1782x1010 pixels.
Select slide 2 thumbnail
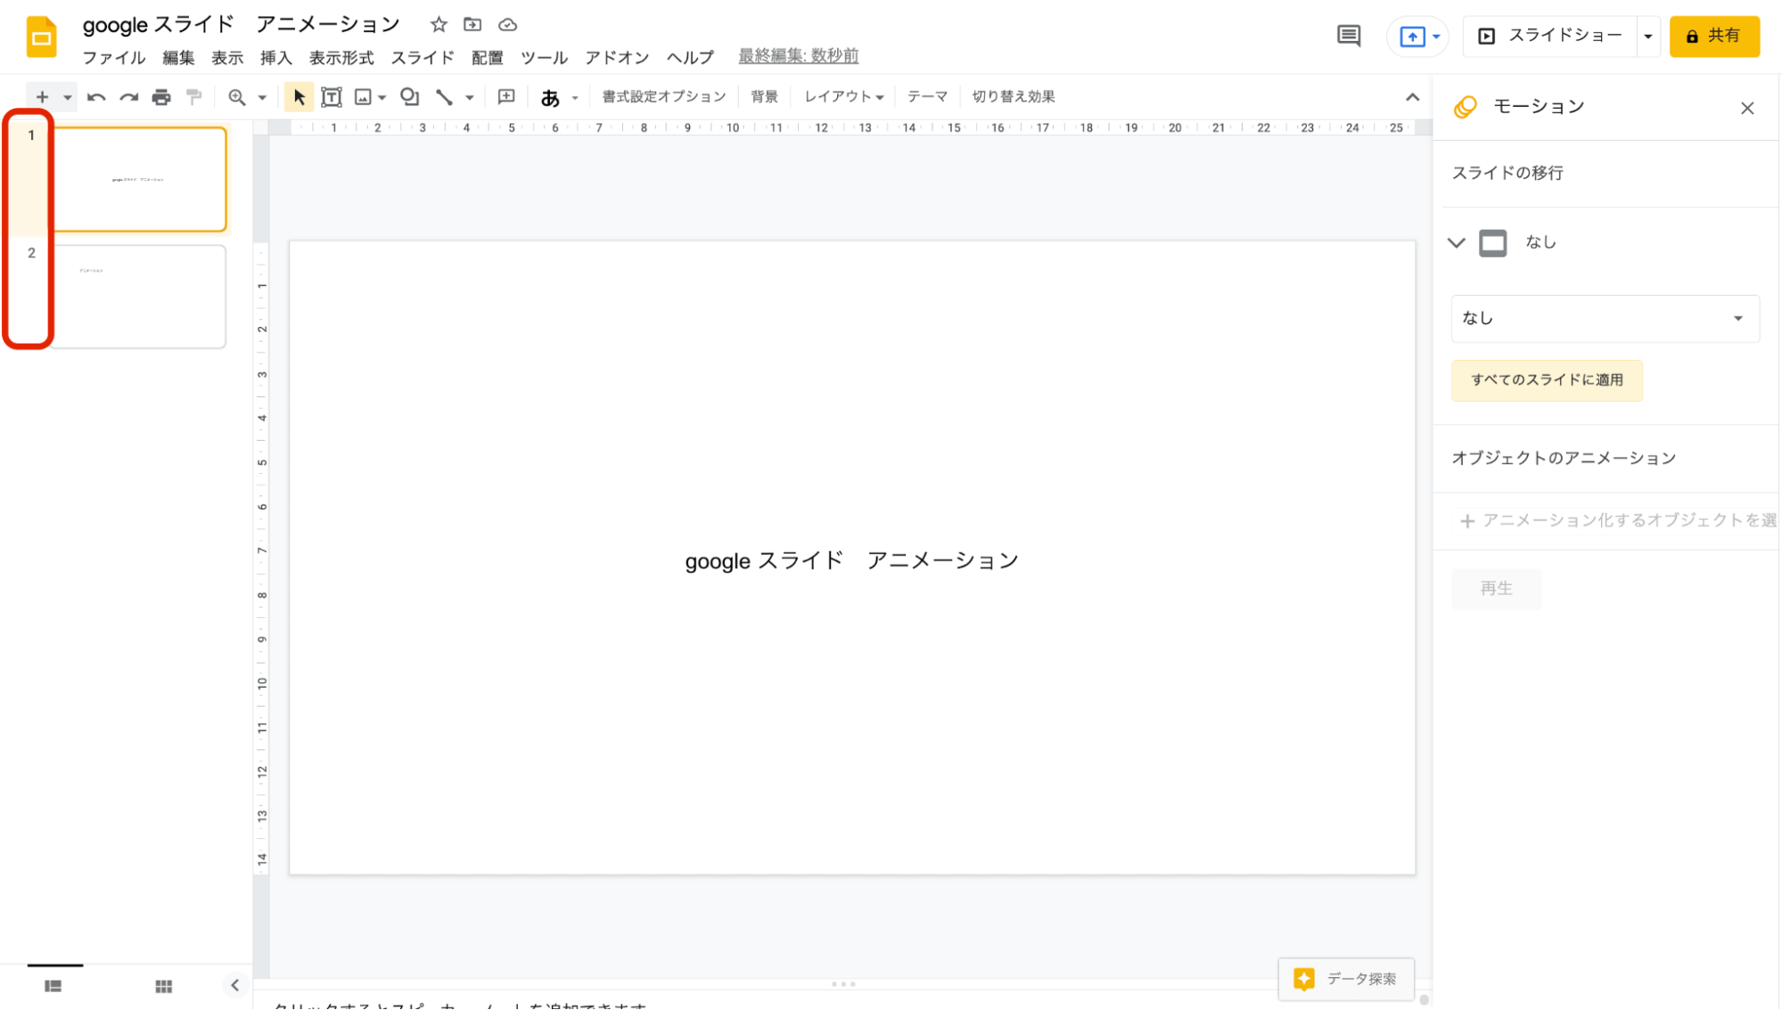click(x=138, y=297)
